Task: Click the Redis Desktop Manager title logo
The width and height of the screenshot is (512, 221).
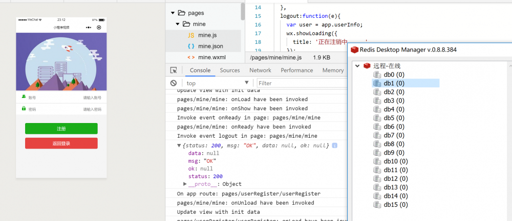Action: tap(354, 50)
